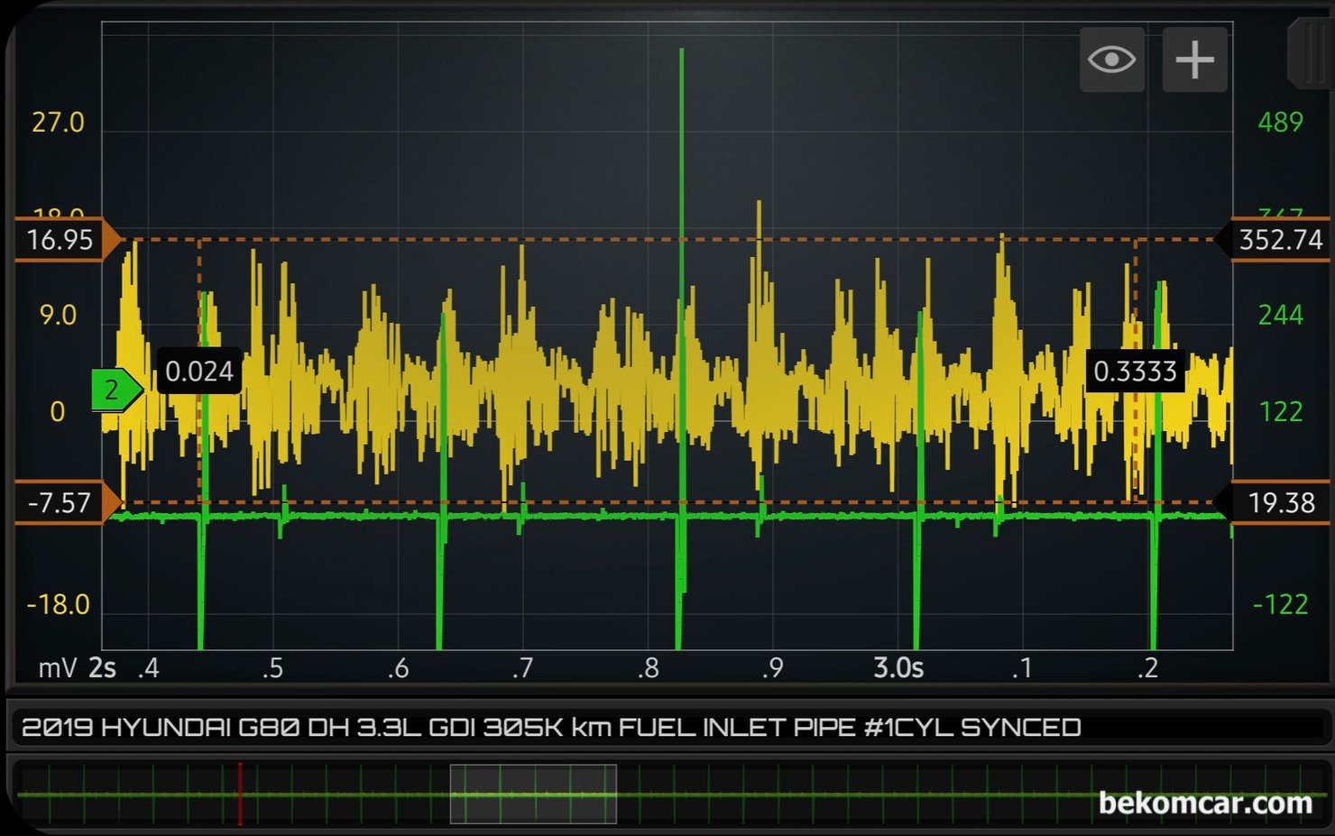Click the 3.0s time axis label
The height and width of the screenshot is (836, 1335).
coord(898,668)
